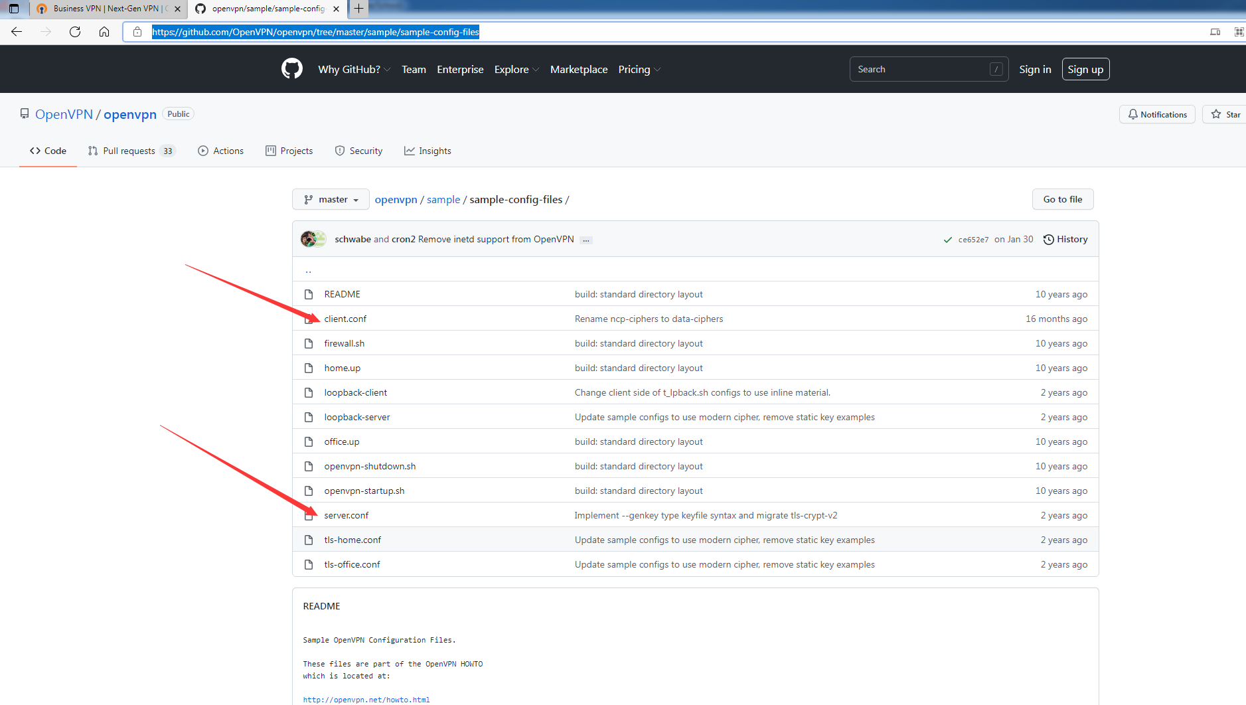
Task: Select the Pull requests tab icon
Action: click(93, 151)
